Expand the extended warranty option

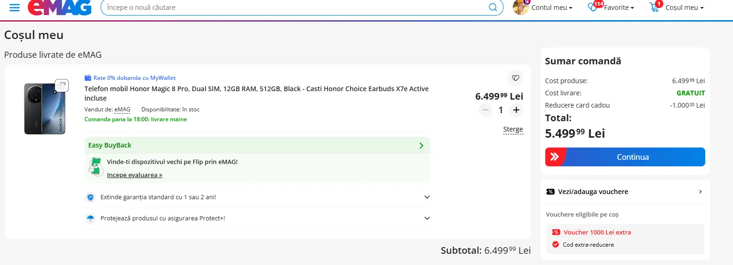pyautogui.click(x=427, y=197)
